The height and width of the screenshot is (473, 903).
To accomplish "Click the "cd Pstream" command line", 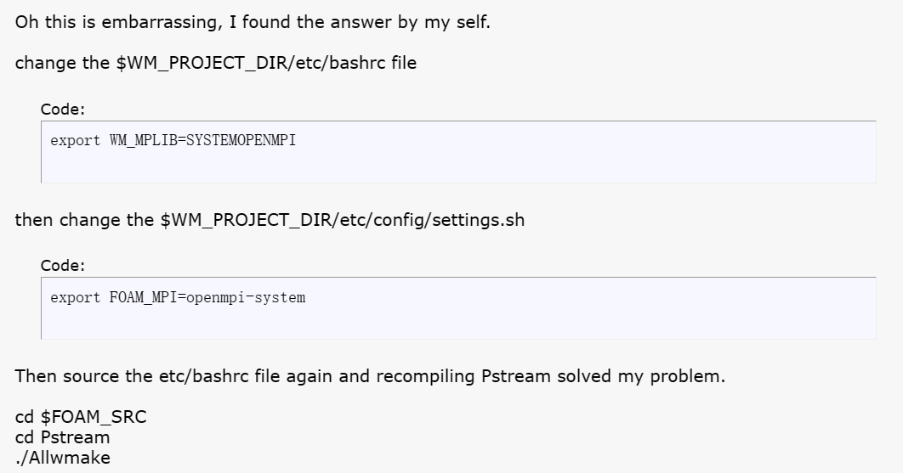I will [62, 437].
